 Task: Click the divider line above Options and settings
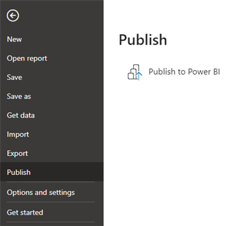click(51, 182)
